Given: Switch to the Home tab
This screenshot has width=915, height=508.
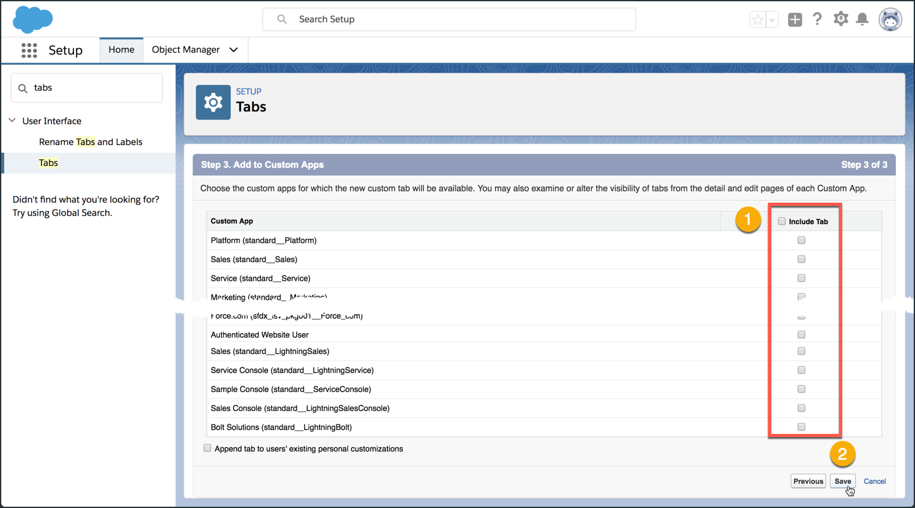Looking at the screenshot, I should point(121,50).
